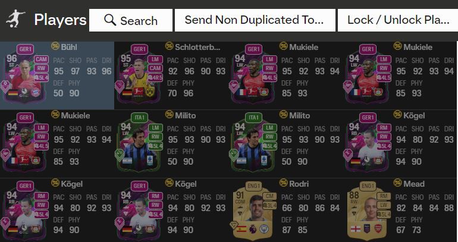This screenshot has width=458, height=242.
Task: Click the ITA1 league tag on first Milito card
Action: pyautogui.click(x=139, y=118)
